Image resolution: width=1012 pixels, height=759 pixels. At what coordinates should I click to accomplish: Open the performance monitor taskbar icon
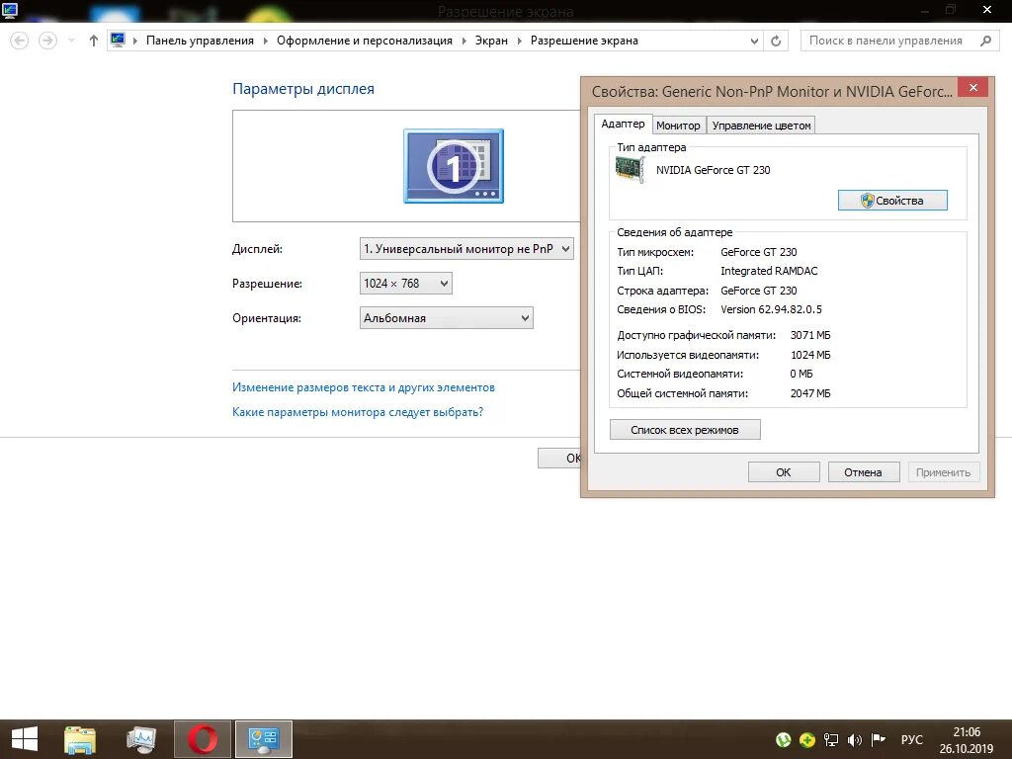141,739
